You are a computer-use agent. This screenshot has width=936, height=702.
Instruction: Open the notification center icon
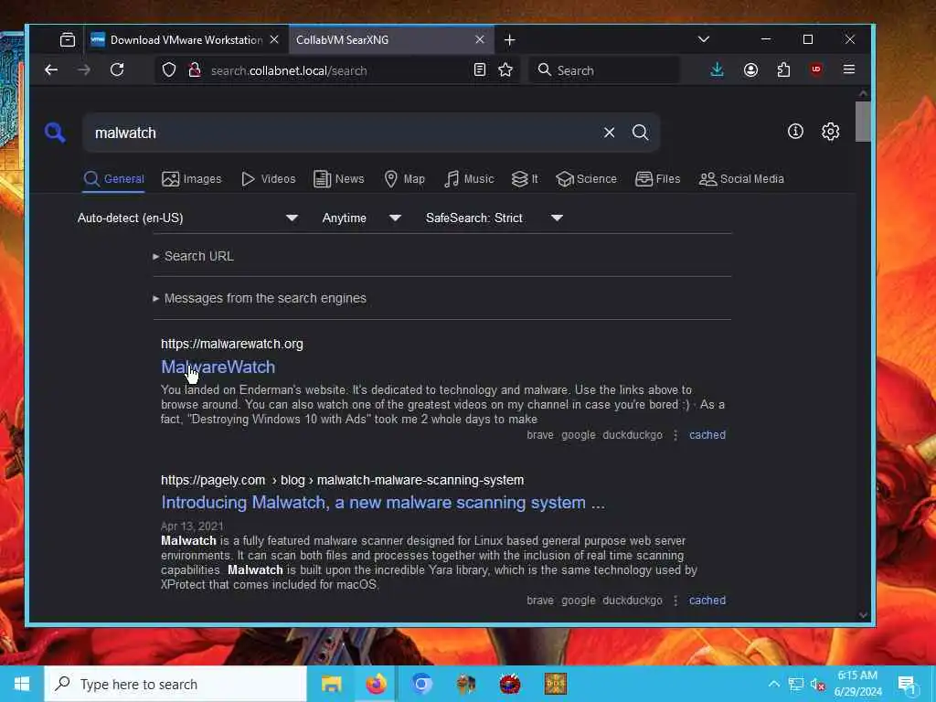tap(907, 684)
